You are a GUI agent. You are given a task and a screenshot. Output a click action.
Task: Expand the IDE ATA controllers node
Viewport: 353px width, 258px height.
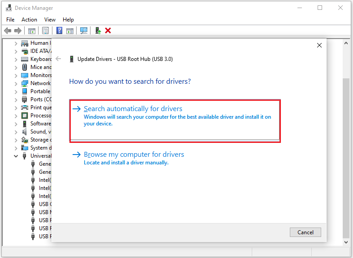coord(16,52)
